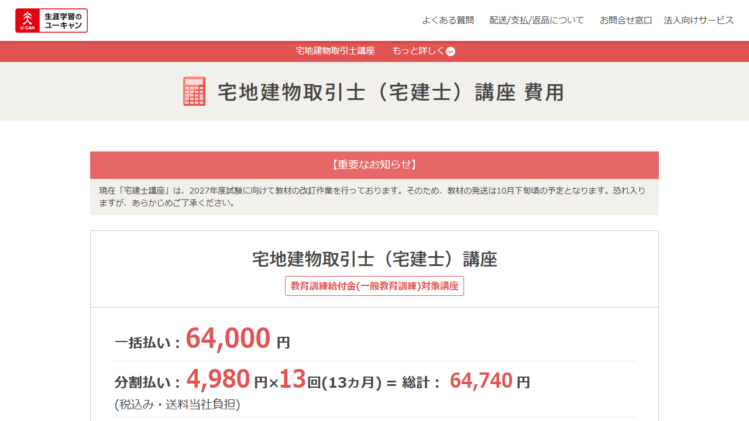Open 法人向けサービス link

point(699,20)
